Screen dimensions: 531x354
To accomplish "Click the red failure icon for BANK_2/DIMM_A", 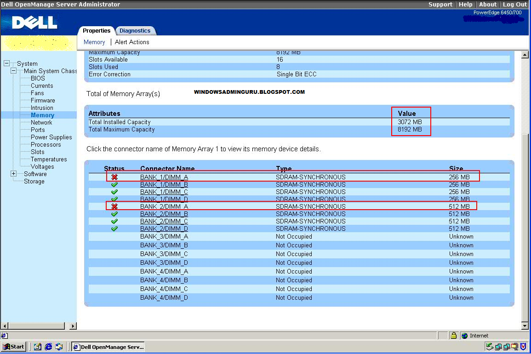I will (114, 206).
